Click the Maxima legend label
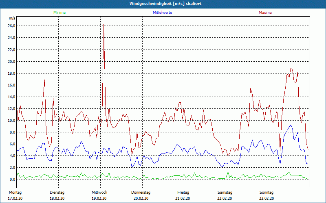 click(265, 13)
